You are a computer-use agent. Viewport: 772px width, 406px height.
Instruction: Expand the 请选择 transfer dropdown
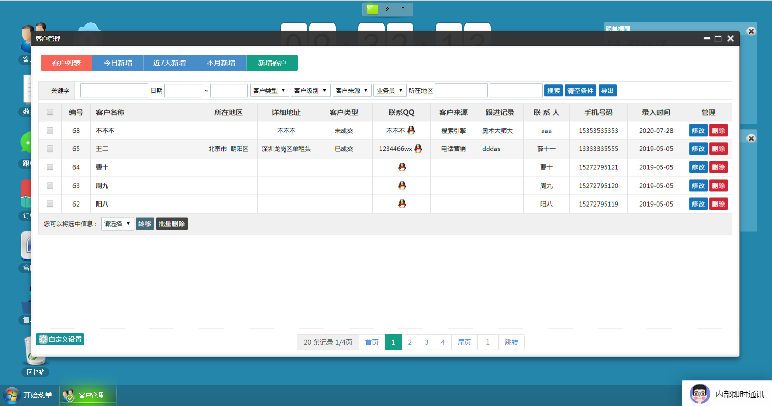click(117, 223)
